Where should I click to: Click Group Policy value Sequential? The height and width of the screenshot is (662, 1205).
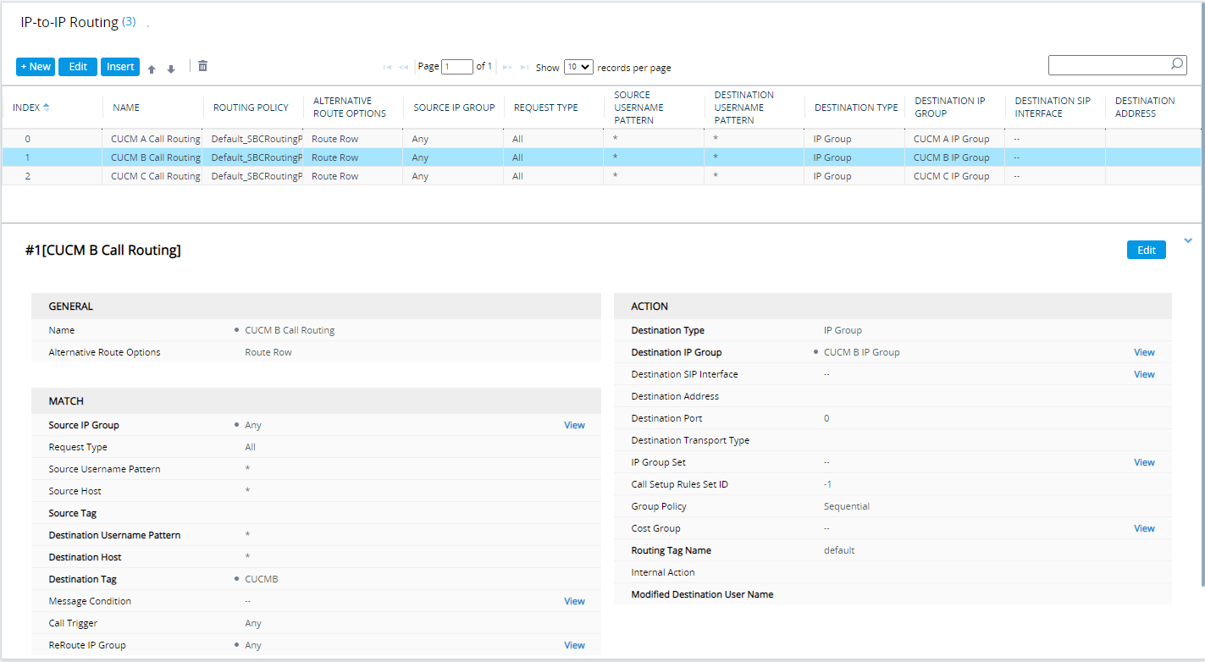click(847, 506)
